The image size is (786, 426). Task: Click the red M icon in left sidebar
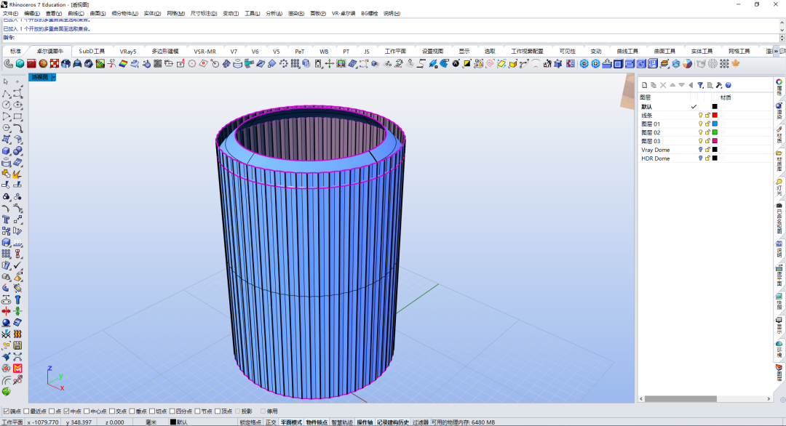tap(17, 369)
